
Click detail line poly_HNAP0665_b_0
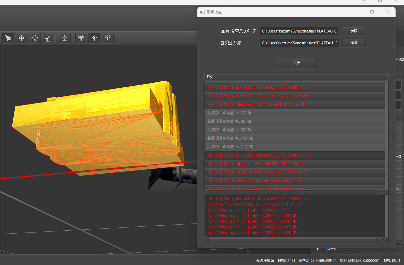[249, 210]
